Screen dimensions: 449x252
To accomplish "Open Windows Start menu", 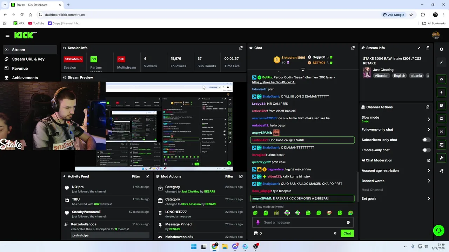I will tap(194, 246).
